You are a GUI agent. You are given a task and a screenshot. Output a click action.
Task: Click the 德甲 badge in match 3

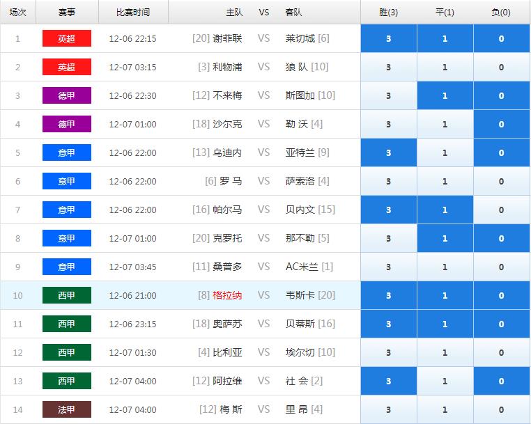67,95
